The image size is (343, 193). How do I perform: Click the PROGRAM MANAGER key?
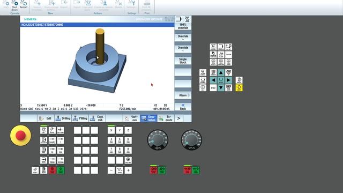click(x=213, y=55)
